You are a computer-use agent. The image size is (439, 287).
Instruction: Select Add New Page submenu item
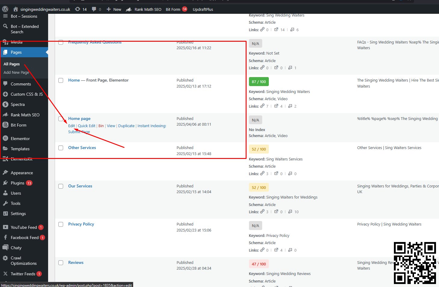[x=16, y=72]
